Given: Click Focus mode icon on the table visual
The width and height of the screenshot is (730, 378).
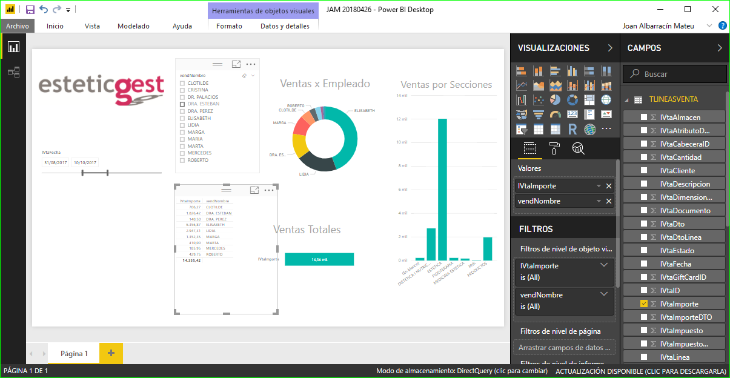Looking at the screenshot, I should [254, 190].
